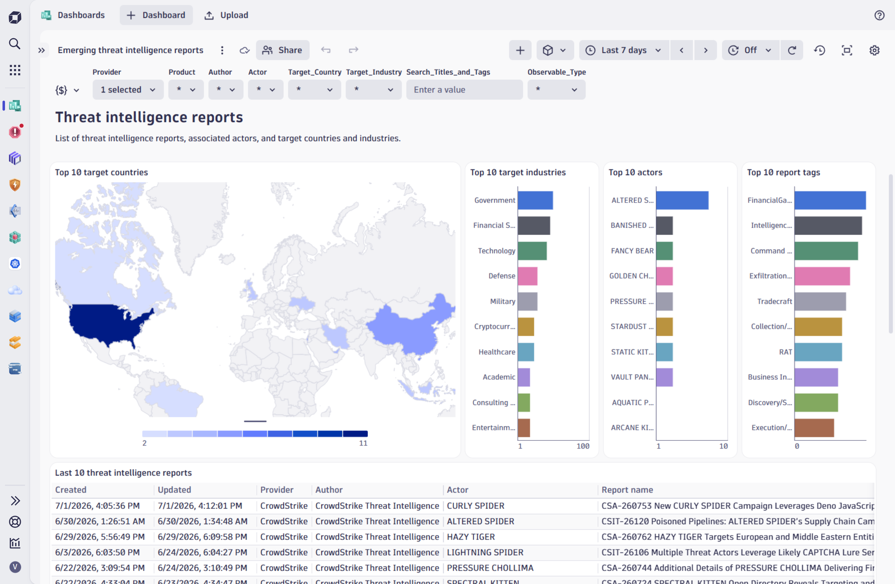The height and width of the screenshot is (584, 895).
Task: Open the variables {$} dropdown
Action: (x=67, y=90)
